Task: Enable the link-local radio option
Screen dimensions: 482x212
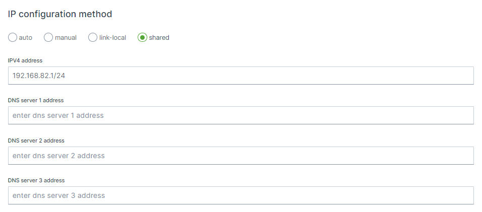Action: tap(93, 37)
